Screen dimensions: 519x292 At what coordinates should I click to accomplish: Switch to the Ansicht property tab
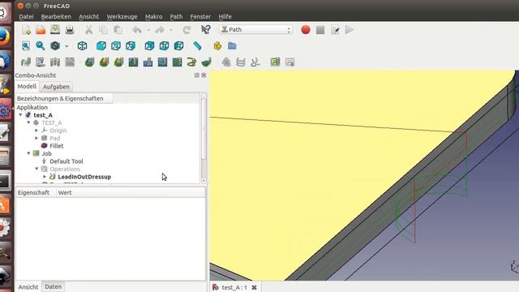28,286
